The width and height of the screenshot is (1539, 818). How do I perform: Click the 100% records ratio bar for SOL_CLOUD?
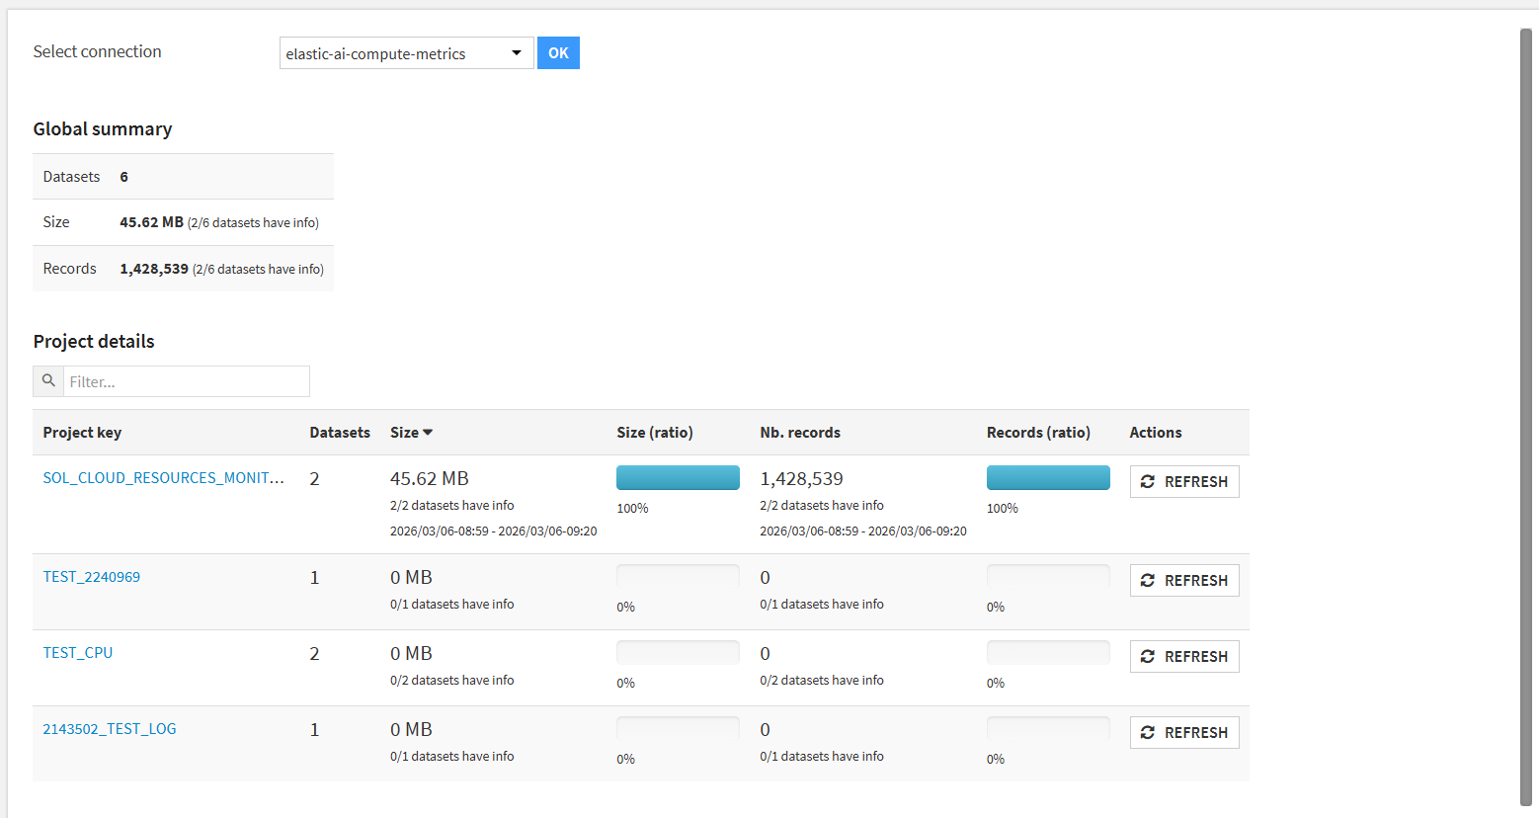1048,478
